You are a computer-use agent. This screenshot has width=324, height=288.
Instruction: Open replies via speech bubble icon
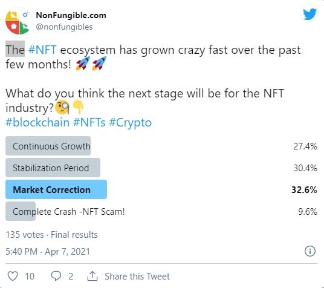(x=56, y=276)
